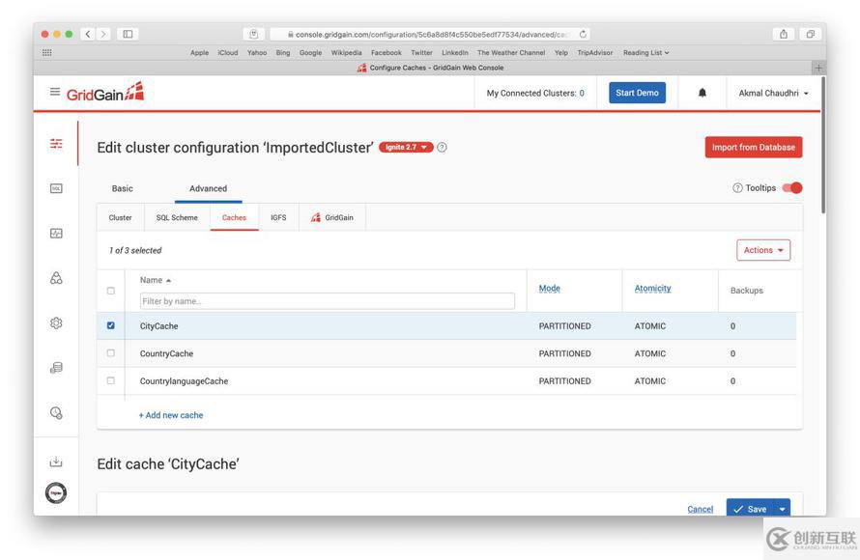Open the Cluster sub-tab
The width and height of the screenshot is (860, 560).
click(120, 217)
